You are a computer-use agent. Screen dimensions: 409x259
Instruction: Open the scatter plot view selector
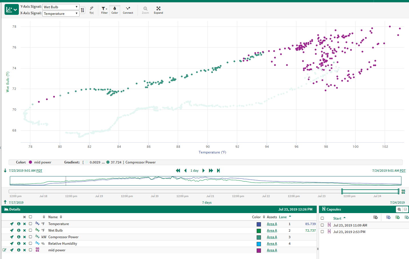[12, 10]
